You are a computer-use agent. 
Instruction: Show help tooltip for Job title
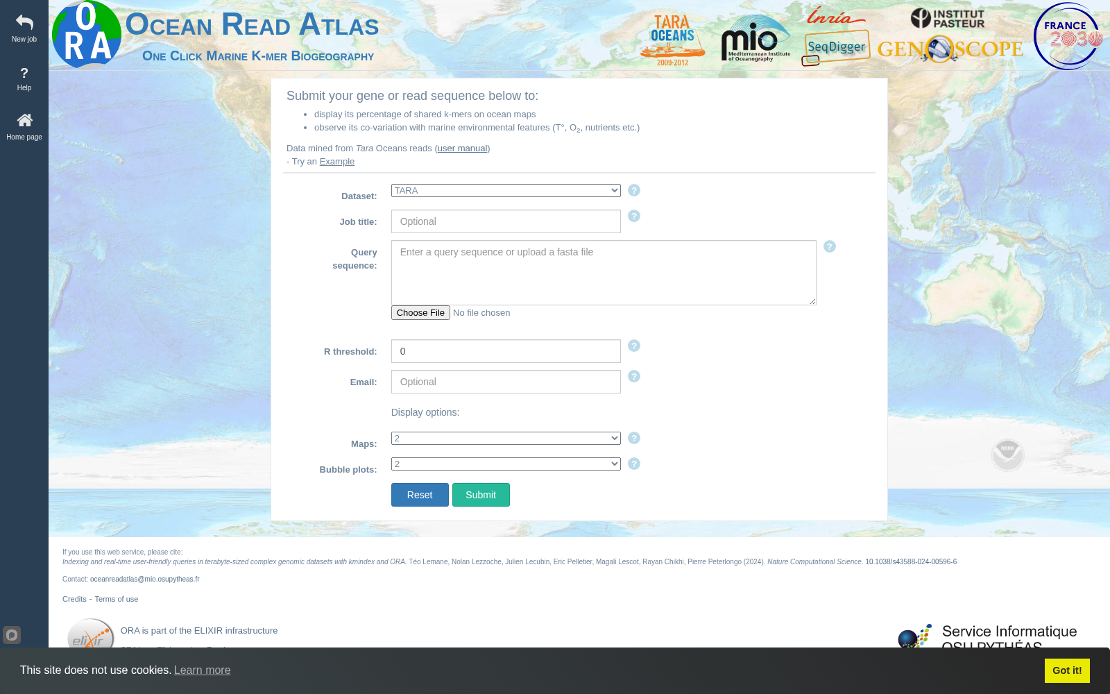click(634, 216)
